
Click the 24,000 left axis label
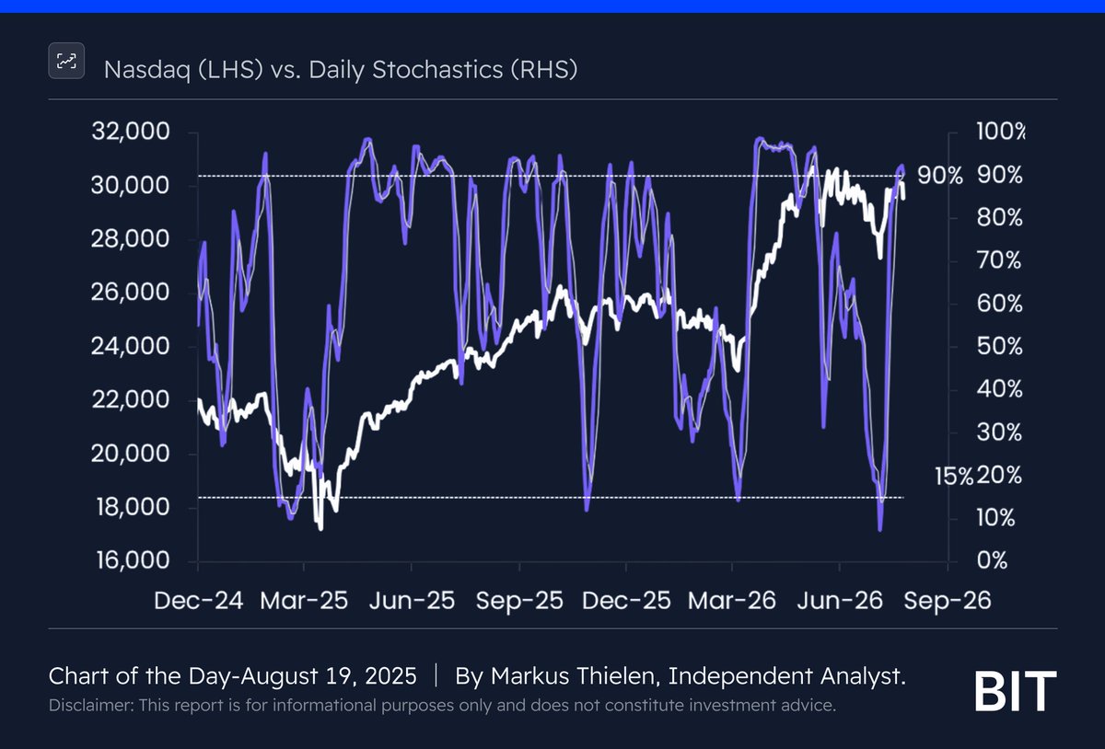[130, 347]
